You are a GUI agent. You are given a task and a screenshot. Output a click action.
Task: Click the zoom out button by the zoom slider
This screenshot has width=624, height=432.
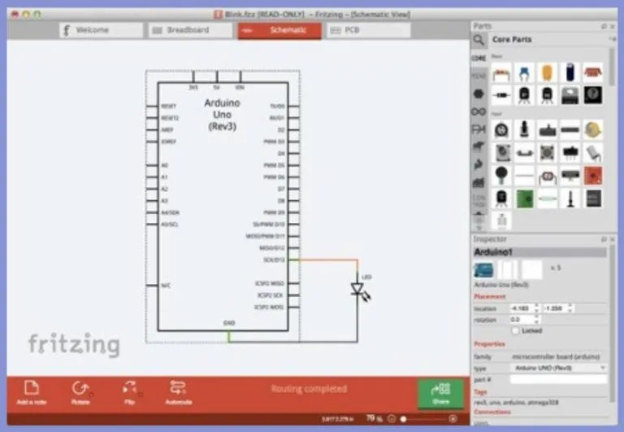(392, 418)
